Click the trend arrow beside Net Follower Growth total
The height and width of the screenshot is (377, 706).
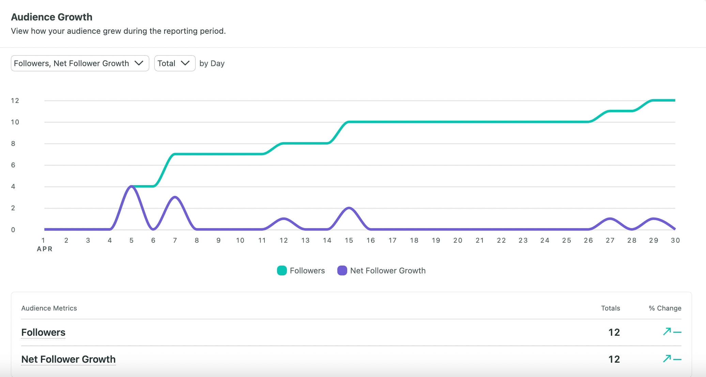(x=667, y=358)
